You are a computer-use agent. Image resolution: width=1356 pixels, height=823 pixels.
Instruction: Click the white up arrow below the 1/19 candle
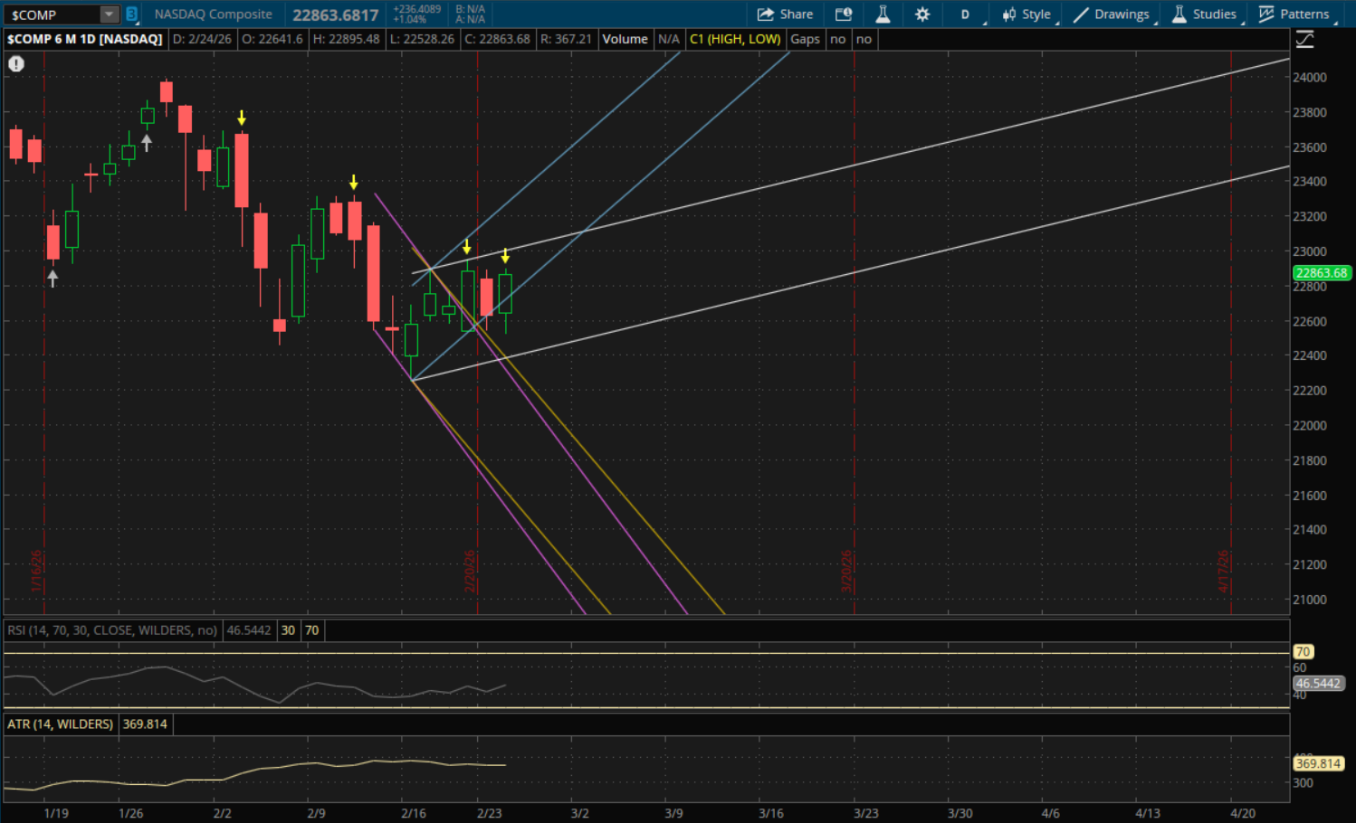tap(53, 279)
